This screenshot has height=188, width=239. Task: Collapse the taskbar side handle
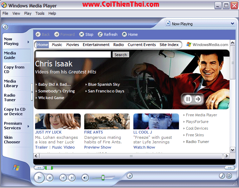(32, 92)
